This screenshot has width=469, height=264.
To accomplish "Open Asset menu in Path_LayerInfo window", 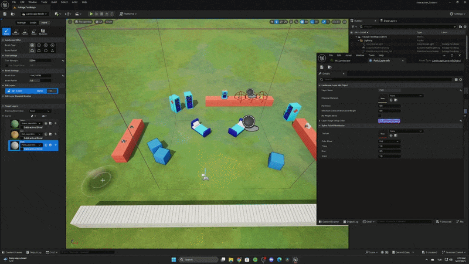I will [348, 55].
